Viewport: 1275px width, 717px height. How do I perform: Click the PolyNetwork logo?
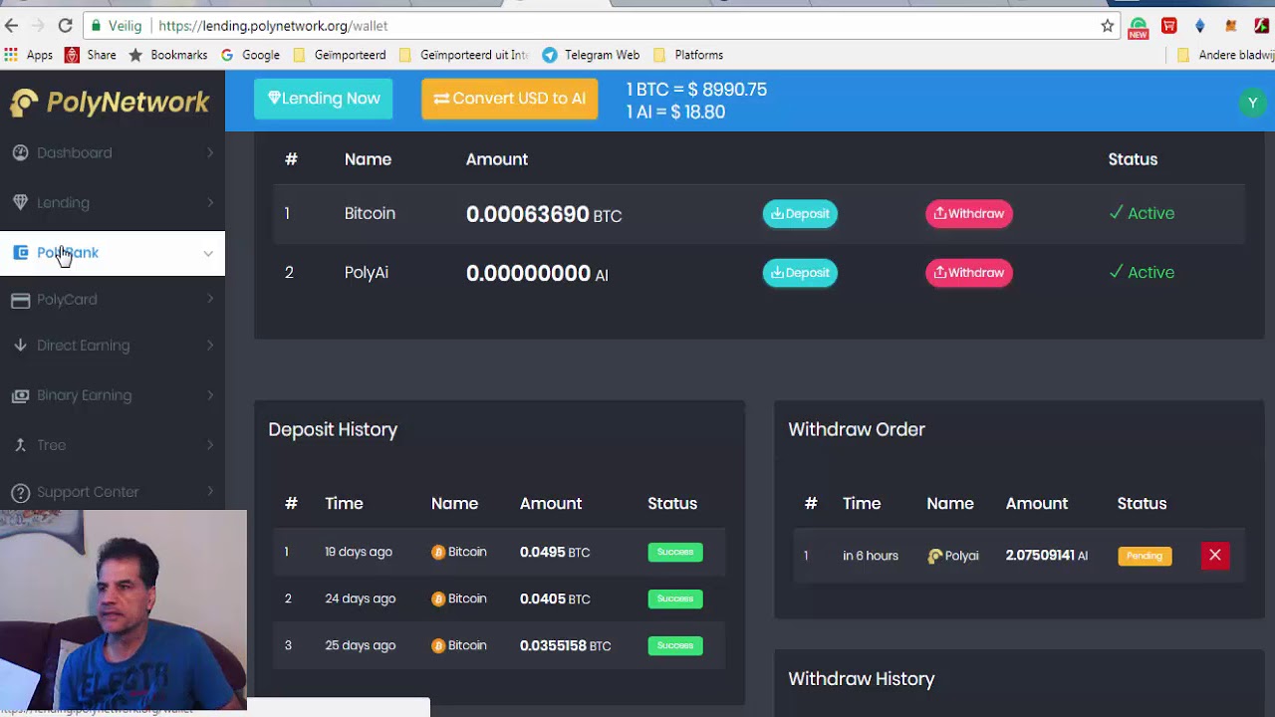coord(110,102)
